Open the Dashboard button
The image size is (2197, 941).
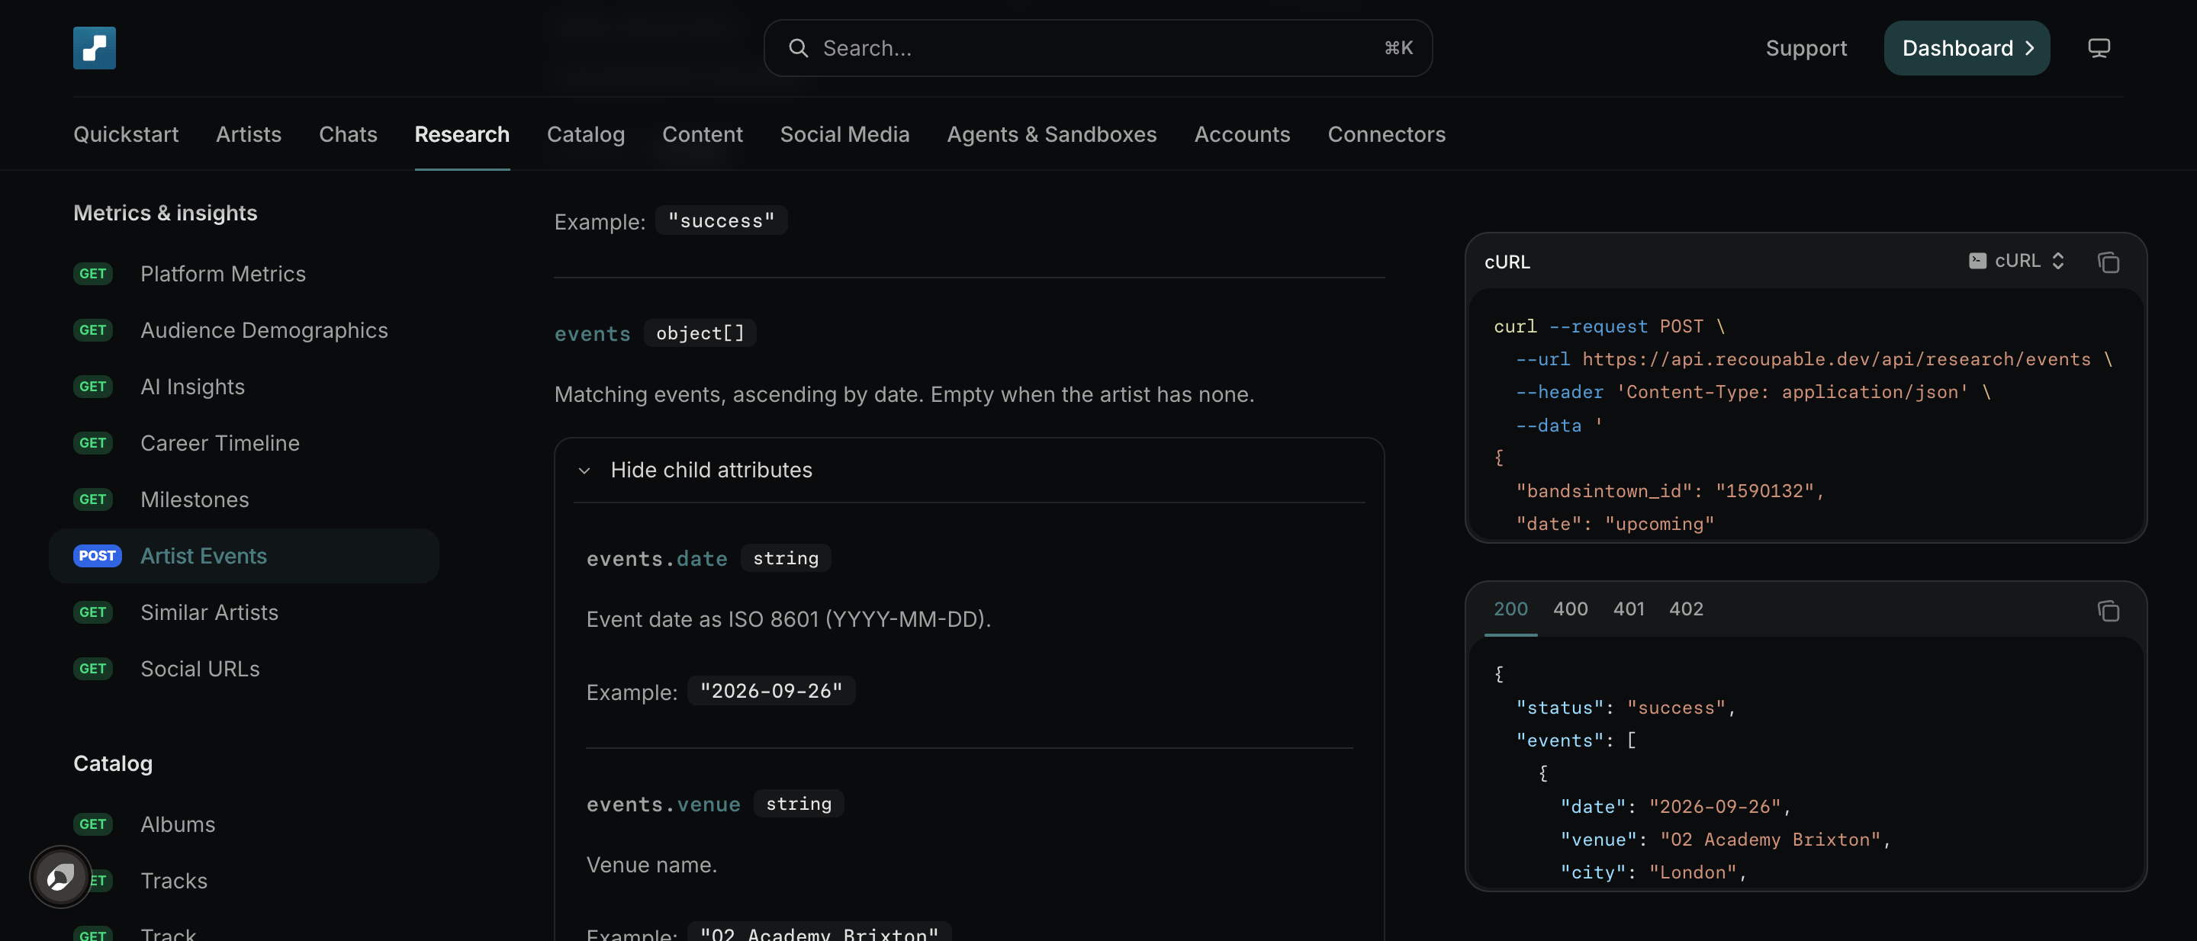coord(1967,48)
